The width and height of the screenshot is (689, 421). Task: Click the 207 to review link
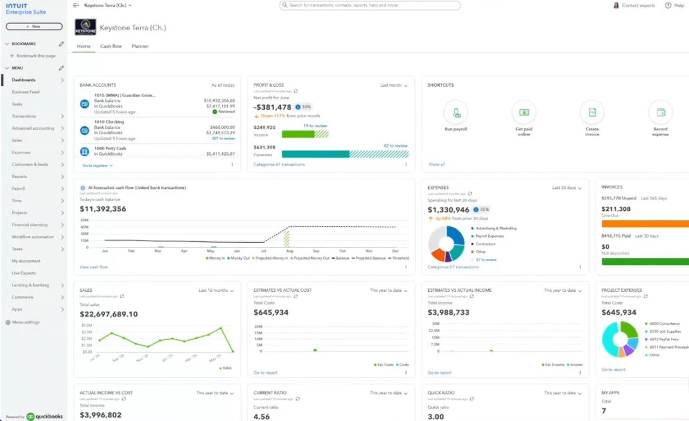[223, 138]
